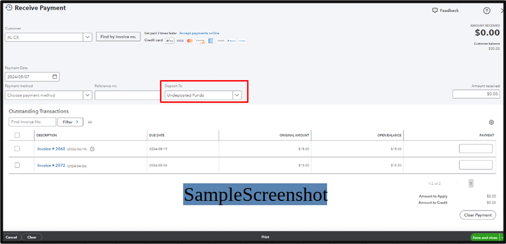Viewport: 506px width, 244px height.
Task: Click the next page arrow in pagination
Action: [x=485, y=183]
